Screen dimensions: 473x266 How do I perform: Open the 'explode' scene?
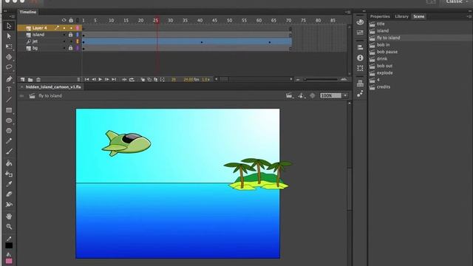(384, 73)
